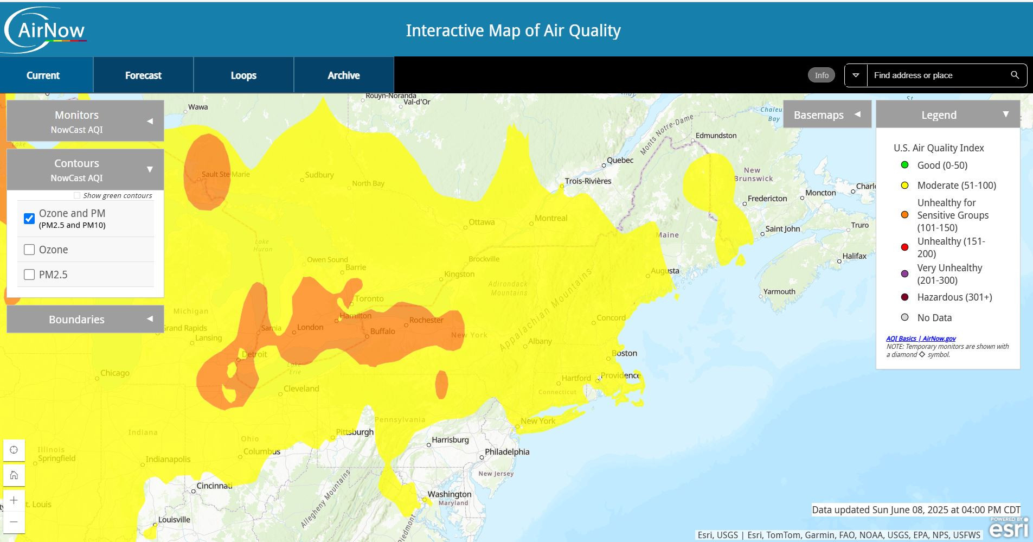Click green Good (0-50) legend swatch
The height and width of the screenshot is (542, 1033).
pyautogui.click(x=904, y=165)
